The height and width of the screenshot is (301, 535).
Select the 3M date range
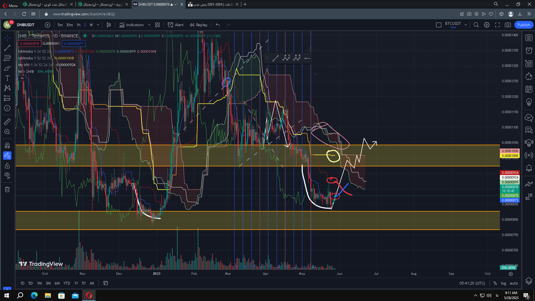point(48,283)
